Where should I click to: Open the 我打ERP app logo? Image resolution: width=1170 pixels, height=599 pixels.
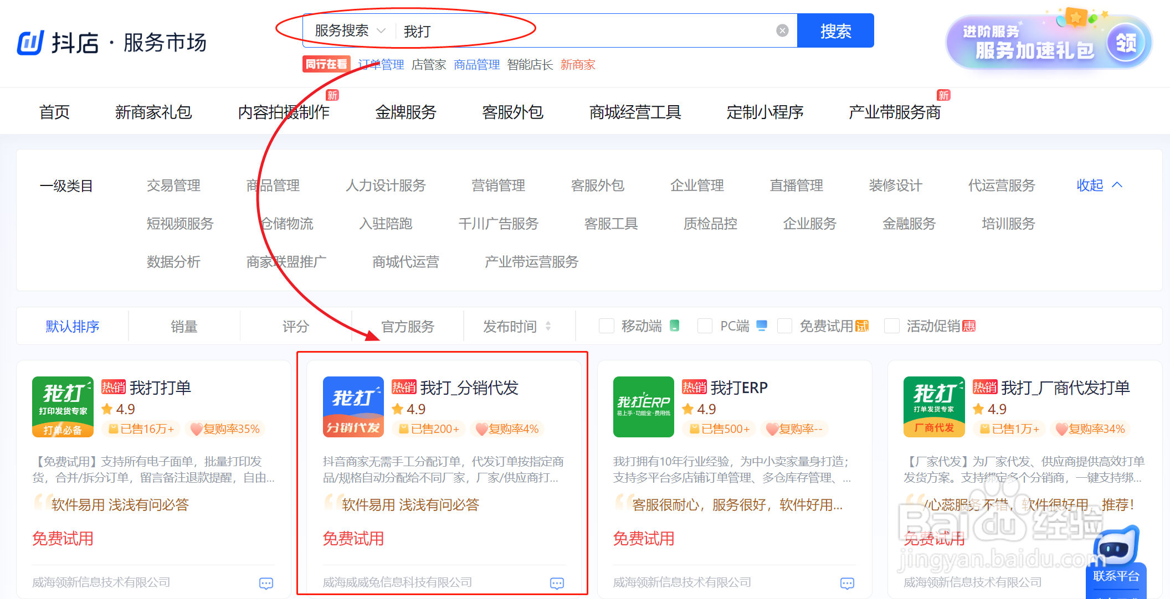[644, 407]
